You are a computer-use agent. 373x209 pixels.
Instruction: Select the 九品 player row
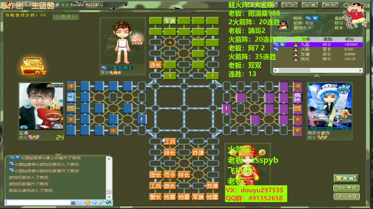point(318,45)
